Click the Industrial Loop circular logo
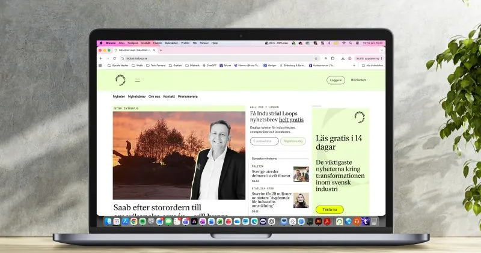The width and height of the screenshot is (481, 253). click(x=120, y=80)
